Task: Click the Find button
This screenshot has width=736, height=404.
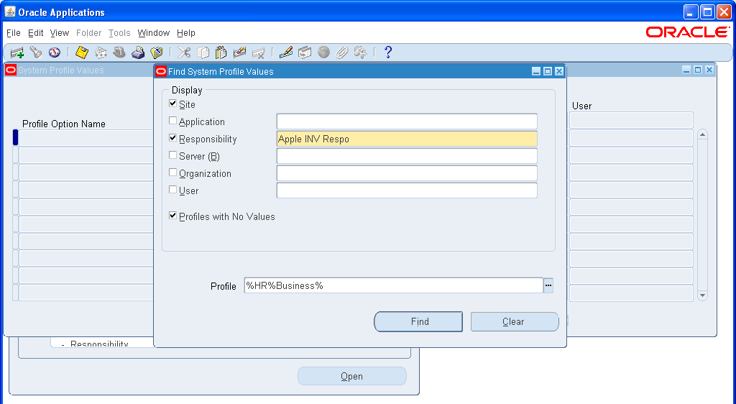Action: coord(418,322)
